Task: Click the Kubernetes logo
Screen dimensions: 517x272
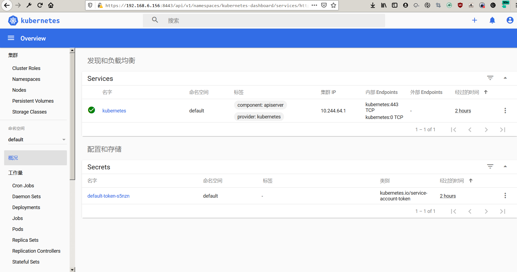Action: click(13, 20)
